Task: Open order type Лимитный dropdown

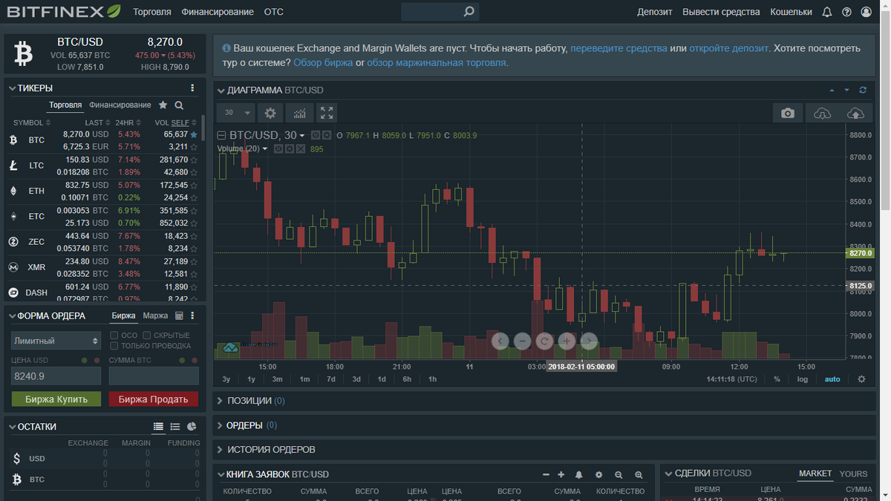Action: 56,341
